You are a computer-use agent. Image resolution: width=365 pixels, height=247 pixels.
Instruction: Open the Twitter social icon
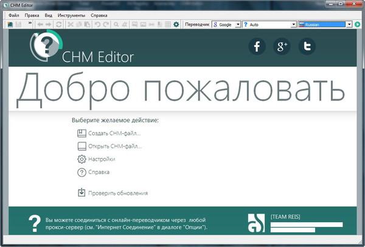307,46
